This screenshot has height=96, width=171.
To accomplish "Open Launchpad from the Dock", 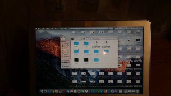I will (x=45, y=91).
